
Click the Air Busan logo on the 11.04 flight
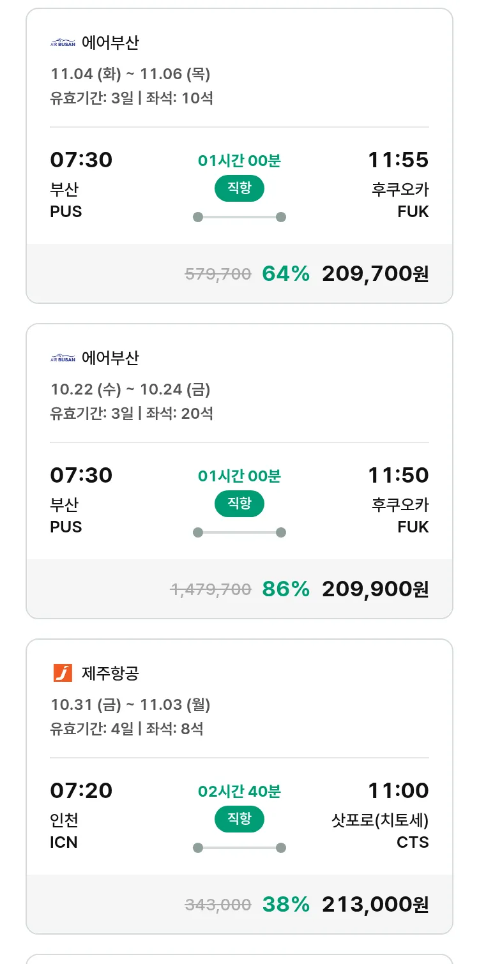(x=63, y=43)
